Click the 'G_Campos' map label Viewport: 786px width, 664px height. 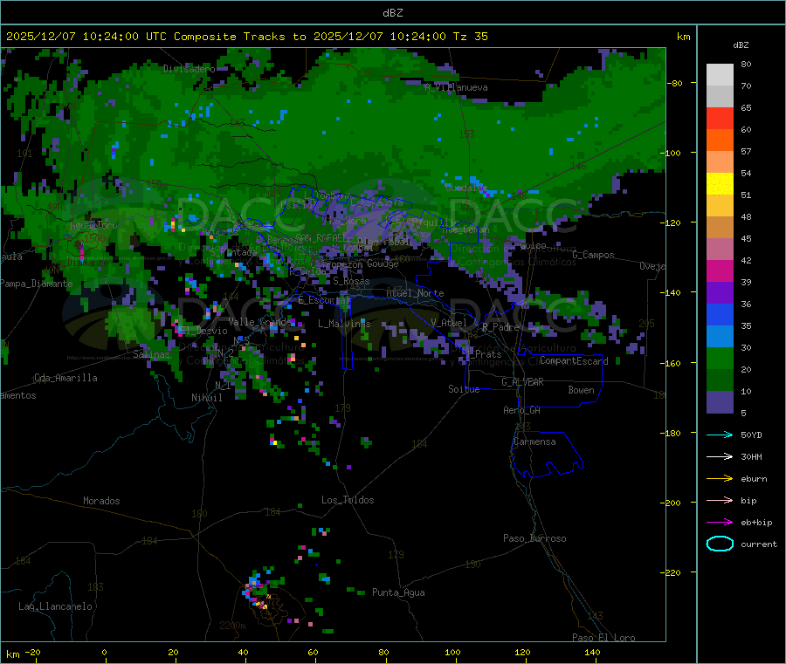[x=593, y=255]
